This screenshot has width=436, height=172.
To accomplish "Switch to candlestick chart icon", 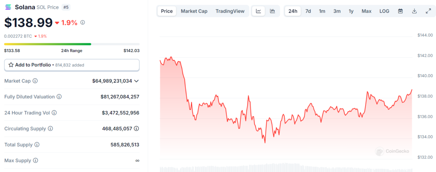I will click(272, 11).
